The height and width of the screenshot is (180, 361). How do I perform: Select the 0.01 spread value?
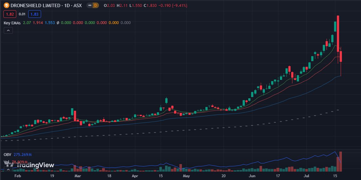[22, 14]
